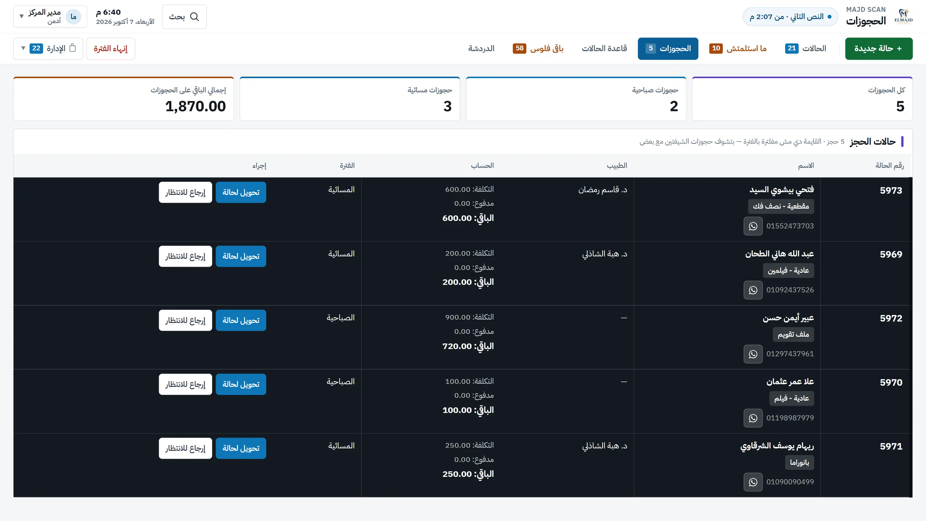Image resolution: width=926 pixels, height=521 pixels.
Task: Click the مقطعية - نصف فك tag
Action: tap(781, 206)
